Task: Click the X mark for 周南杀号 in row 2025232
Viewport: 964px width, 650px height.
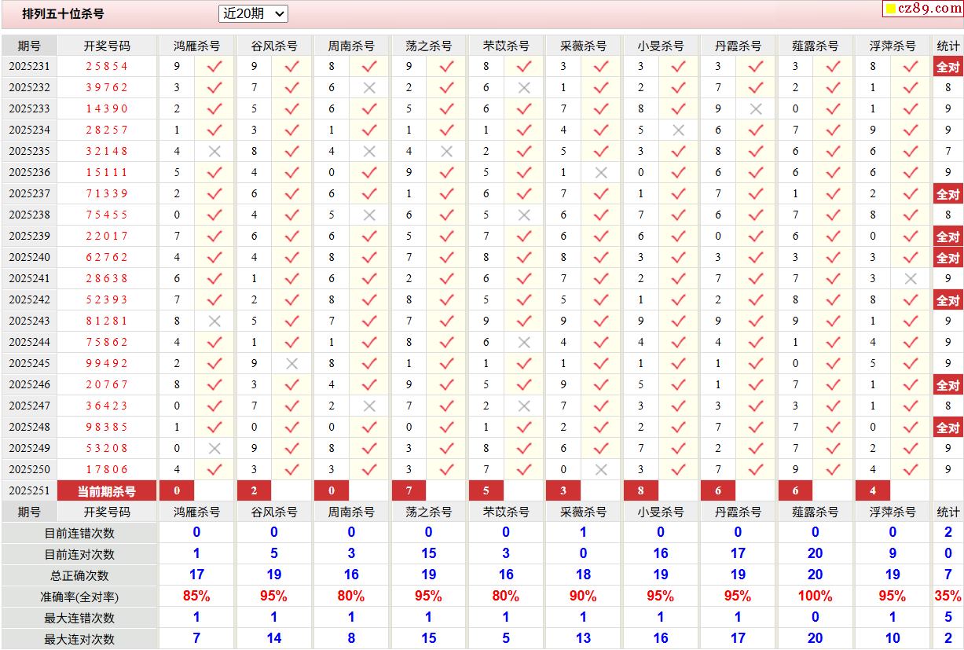Action: point(369,87)
